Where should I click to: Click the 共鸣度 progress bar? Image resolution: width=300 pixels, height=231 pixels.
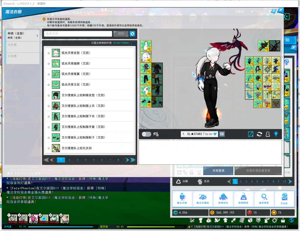point(62,227)
